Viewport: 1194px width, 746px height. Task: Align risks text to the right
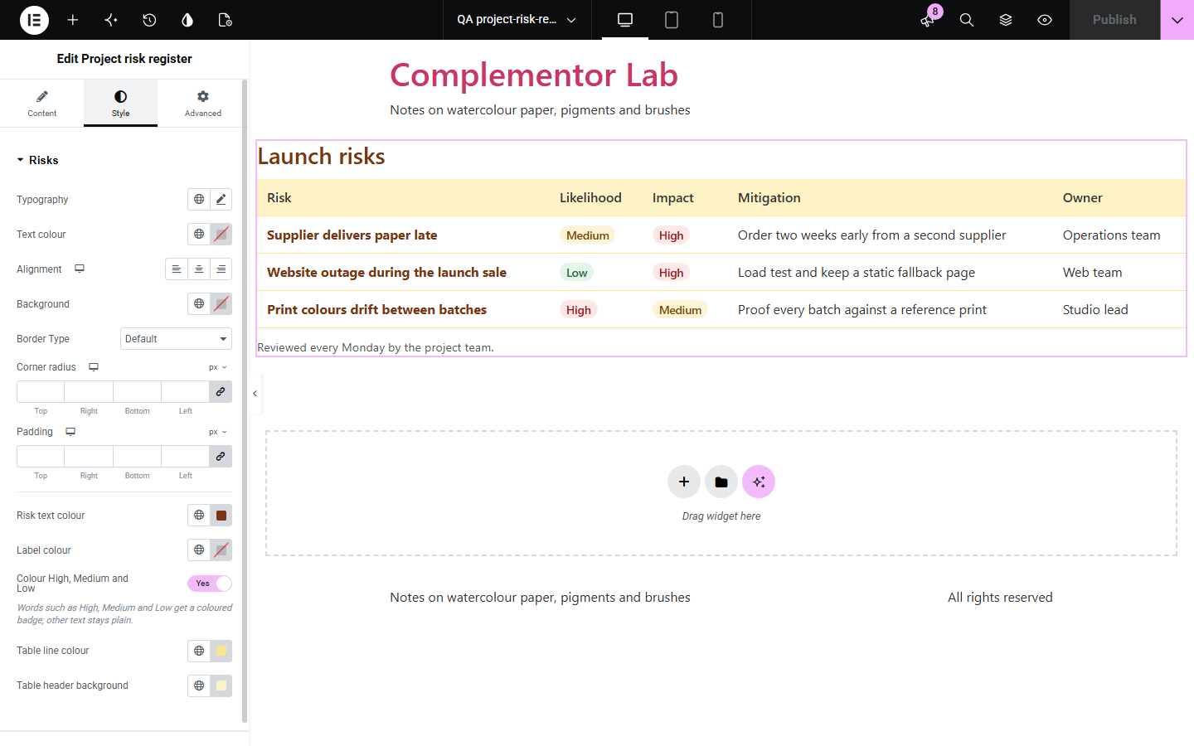coord(221,269)
